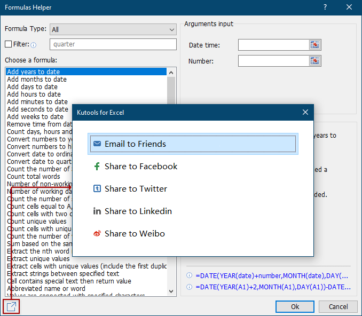Click the Weibo icon in share list

(97, 234)
